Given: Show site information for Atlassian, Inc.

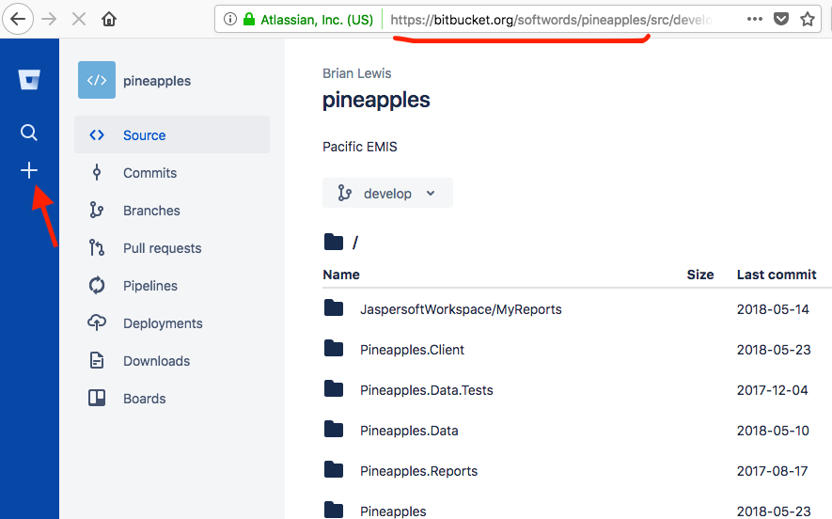Looking at the screenshot, I should [x=230, y=19].
